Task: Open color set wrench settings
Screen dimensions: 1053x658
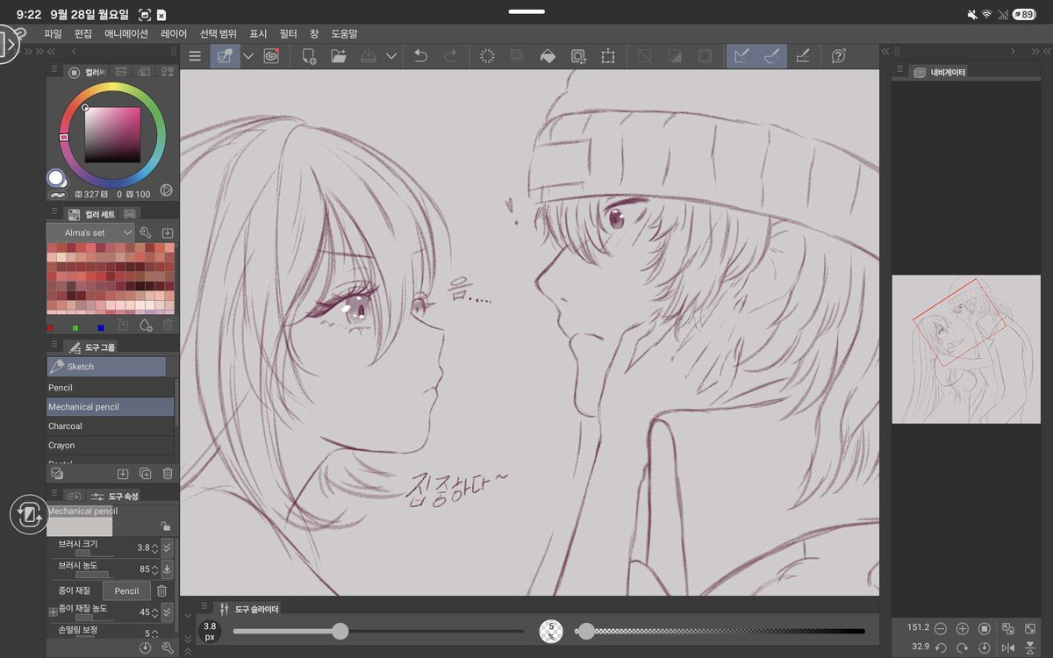Action: pyautogui.click(x=146, y=232)
